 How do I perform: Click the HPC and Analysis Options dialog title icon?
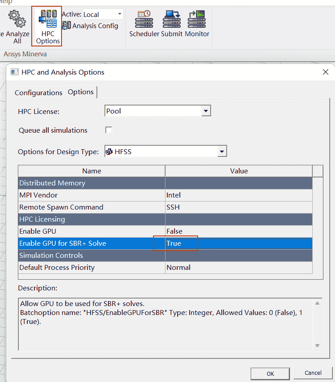tap(14, 72)
